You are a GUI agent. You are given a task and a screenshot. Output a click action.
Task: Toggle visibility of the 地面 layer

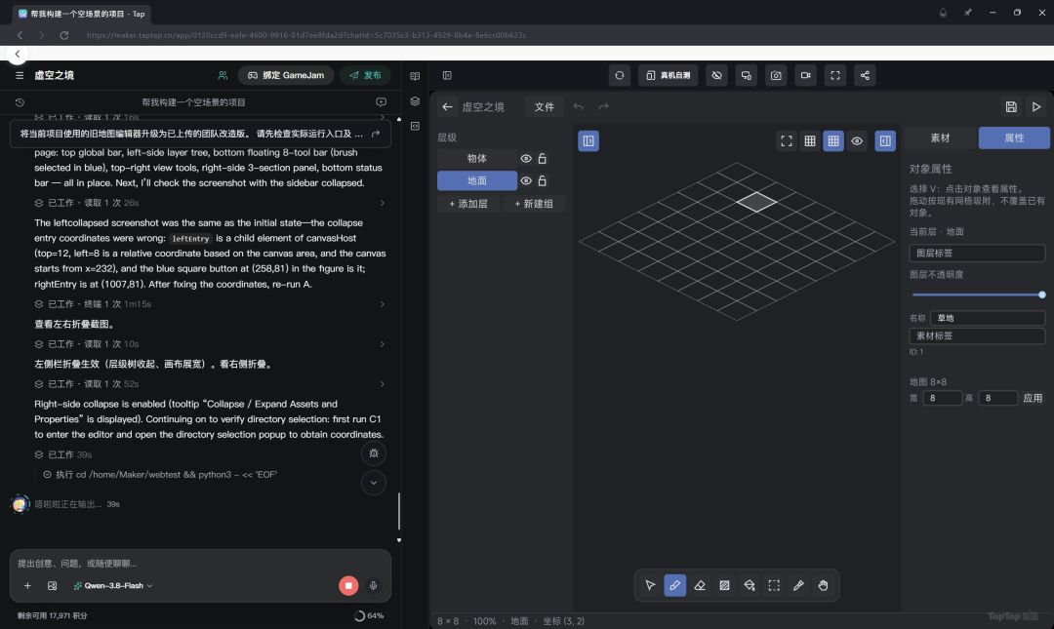pos(526,180)
